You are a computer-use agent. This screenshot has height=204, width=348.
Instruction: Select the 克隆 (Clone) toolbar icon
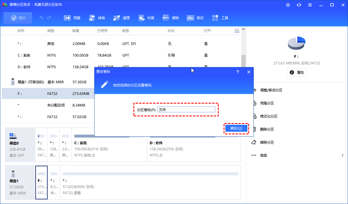pyautogui.click(x=72, y=18)
